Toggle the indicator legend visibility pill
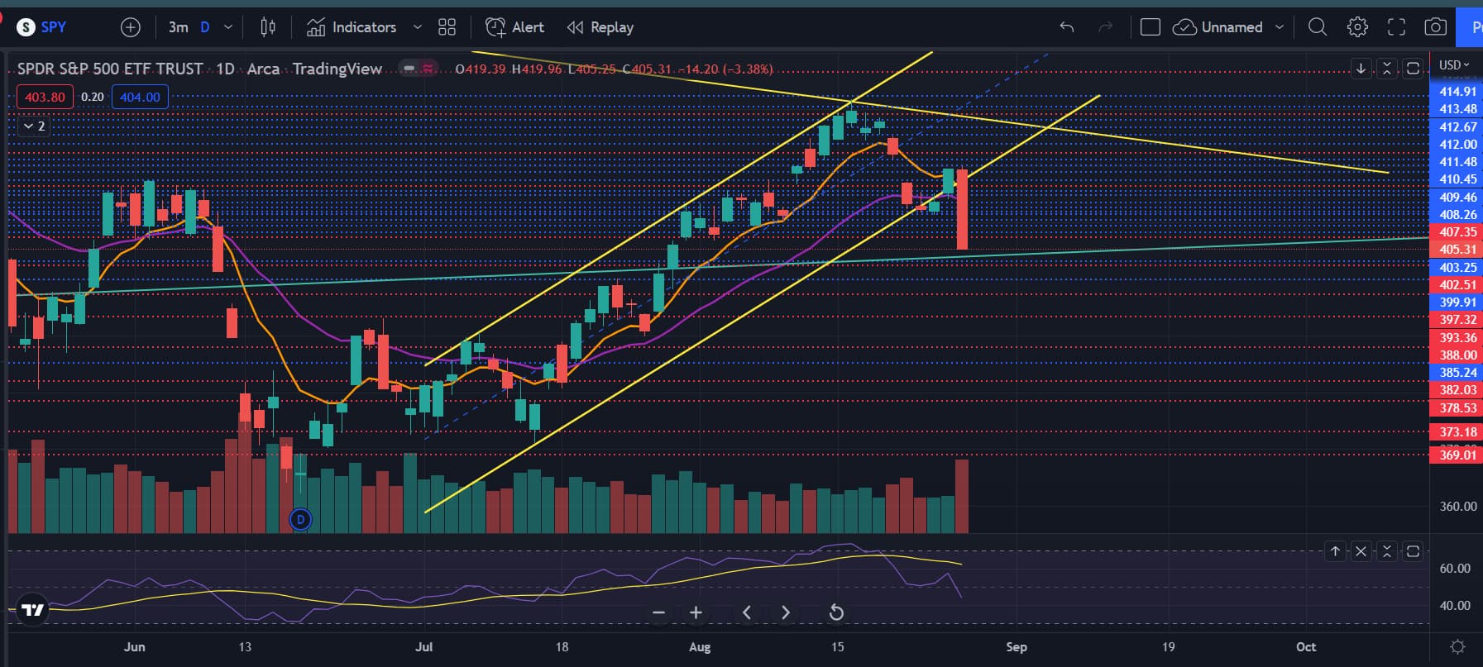Screen dimensions: 1483x667 point(419,69)
